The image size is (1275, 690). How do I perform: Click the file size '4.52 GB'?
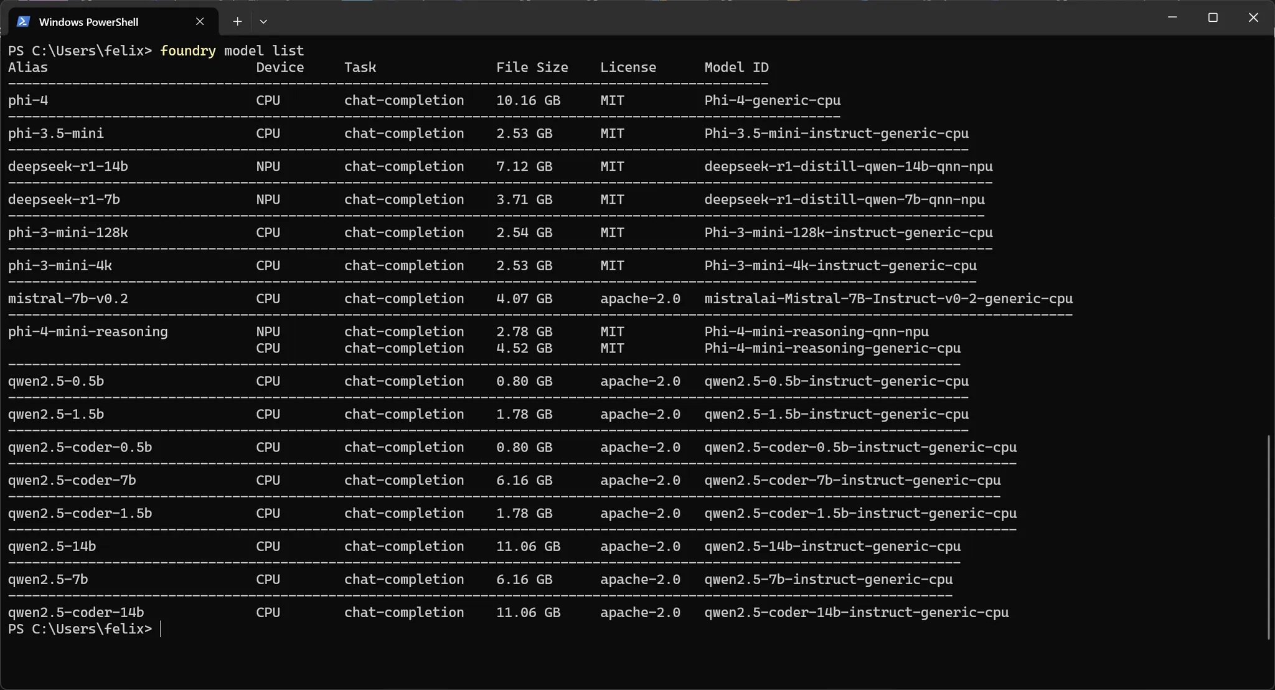(524, 348)
